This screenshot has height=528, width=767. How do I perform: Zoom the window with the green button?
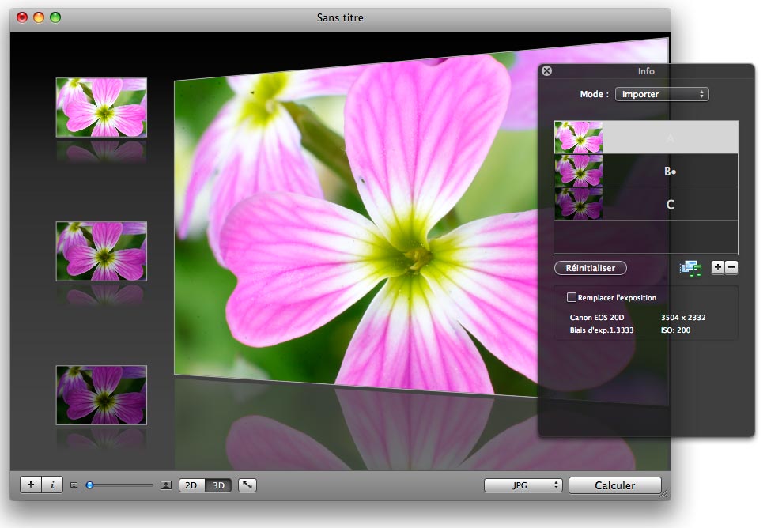click(55, 17)
